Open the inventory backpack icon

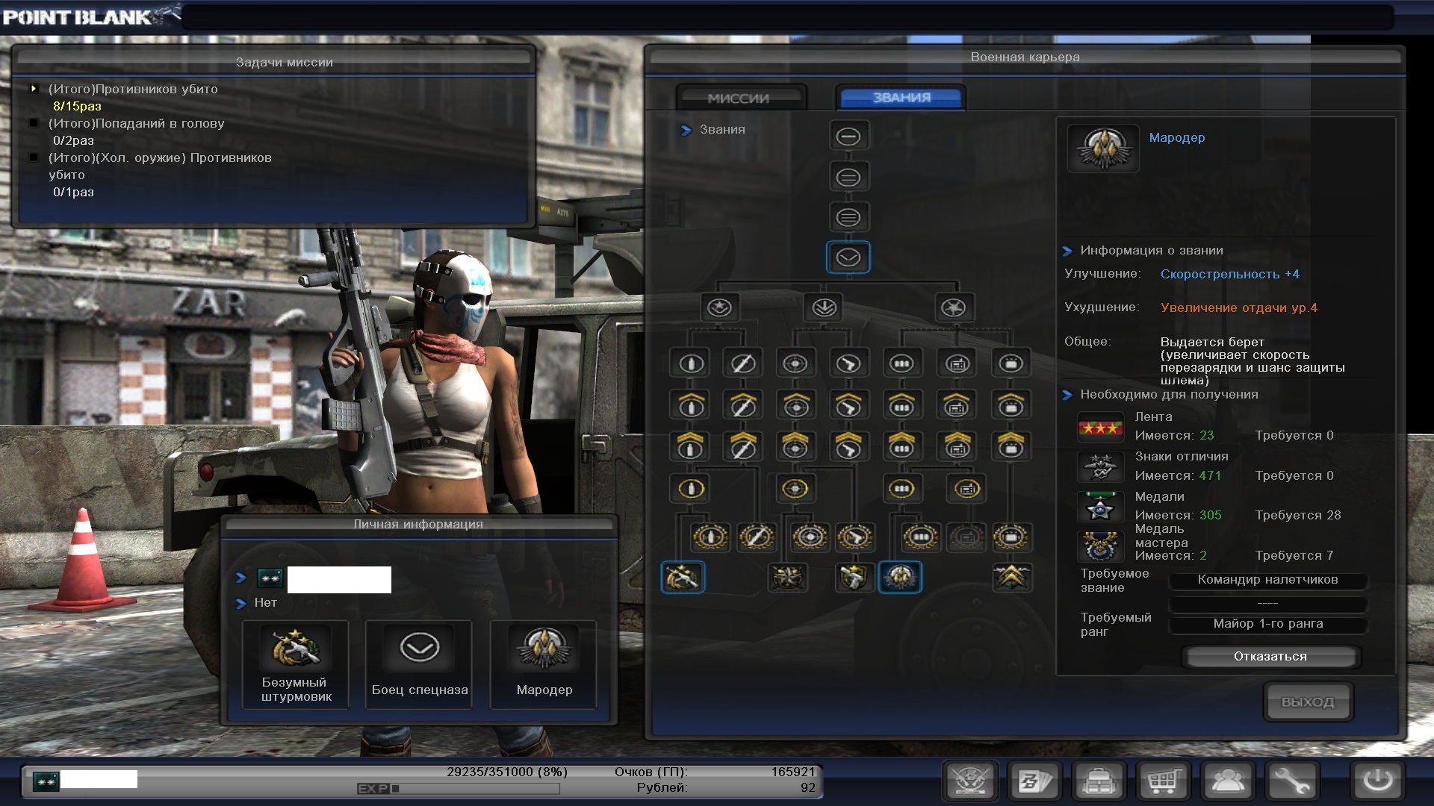click(1099, 781)
